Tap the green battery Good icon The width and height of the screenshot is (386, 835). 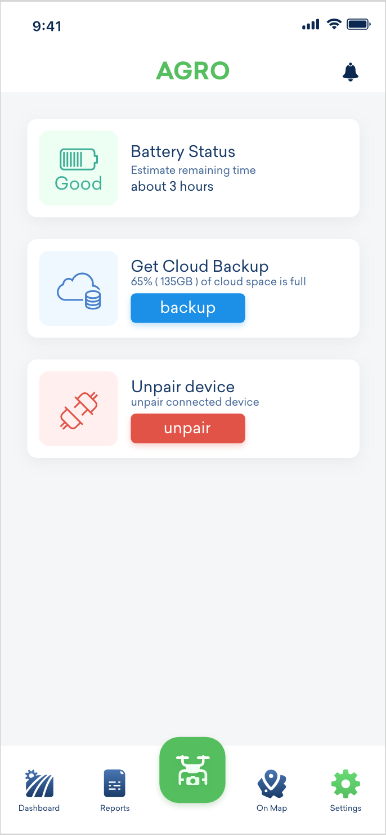78,168
